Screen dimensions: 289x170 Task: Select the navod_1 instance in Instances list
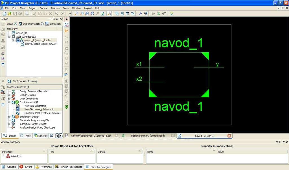(x=16, y=156)
